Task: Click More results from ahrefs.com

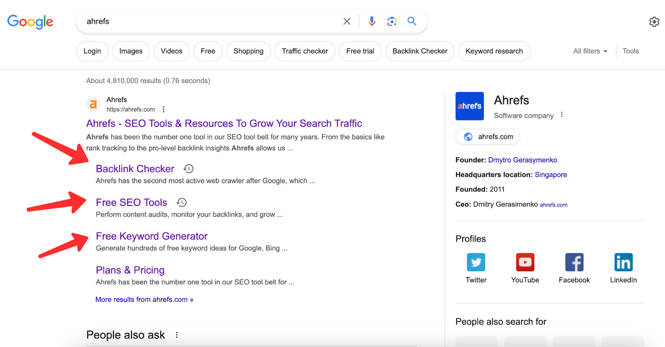Action: pos(144,299)
